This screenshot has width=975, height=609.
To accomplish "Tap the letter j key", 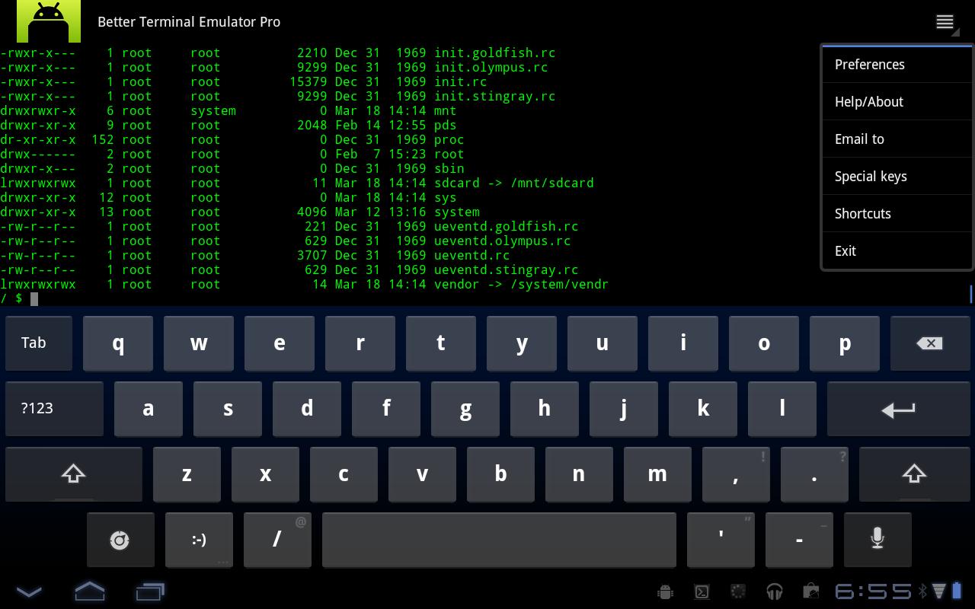I will pyautogui.click(x=624, y=409).
